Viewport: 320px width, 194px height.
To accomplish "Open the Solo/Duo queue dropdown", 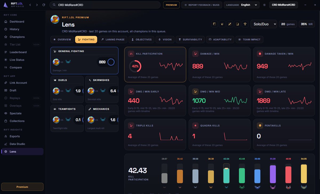I will point(263,24).
